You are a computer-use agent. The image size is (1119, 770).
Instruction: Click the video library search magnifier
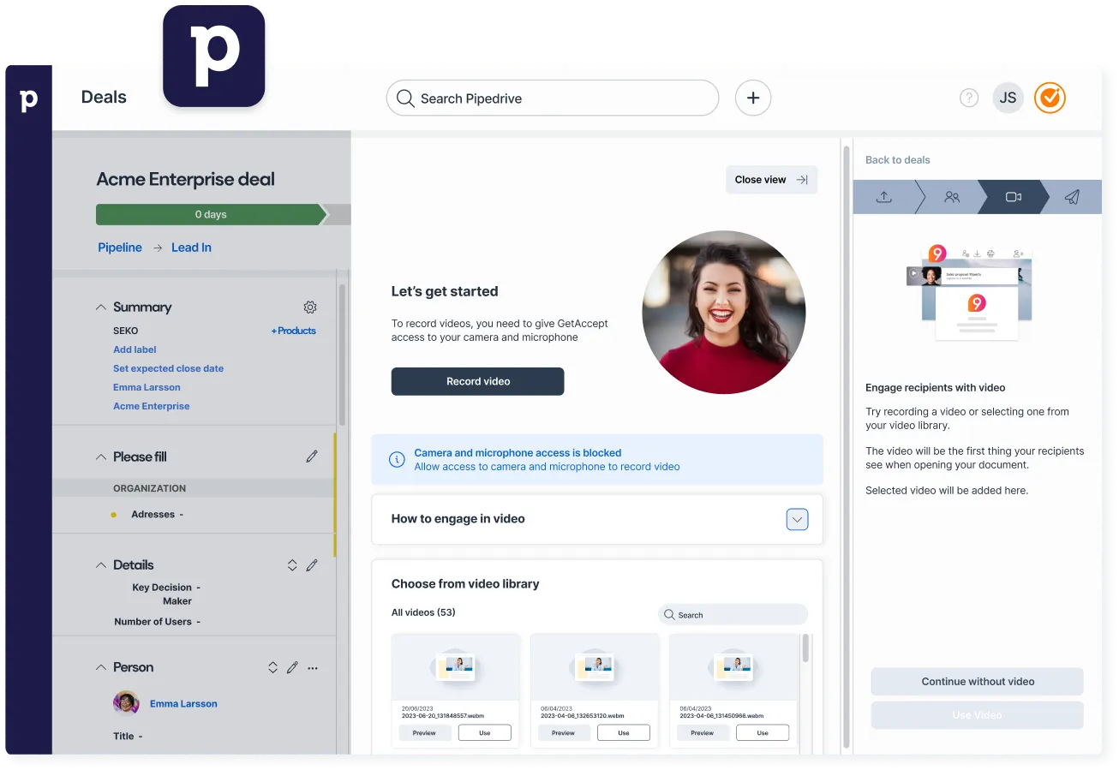click(669, 615)
